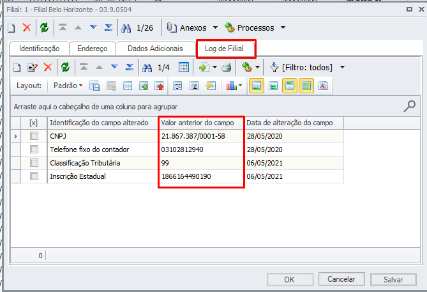Click the Anexos paperclip icon
427x292 pixels.
click(x=172, y=27)
